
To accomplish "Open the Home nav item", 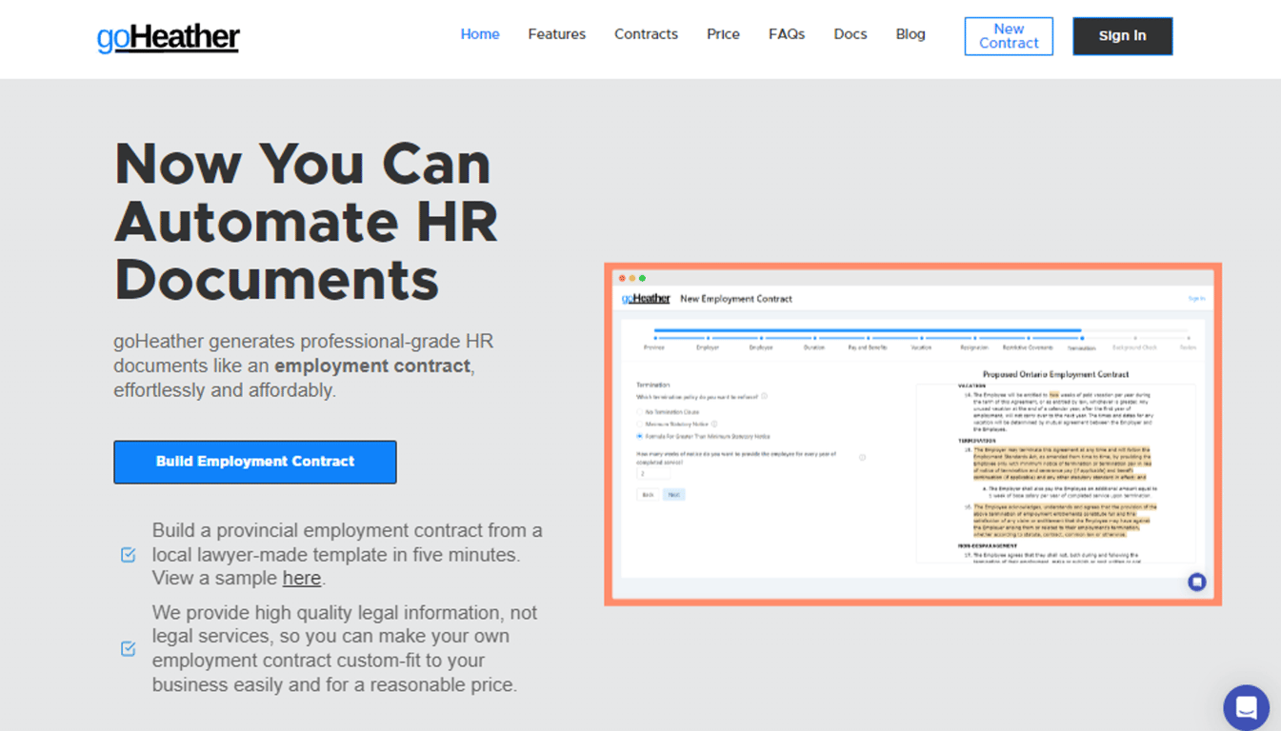I will click(x=480, y=34).
